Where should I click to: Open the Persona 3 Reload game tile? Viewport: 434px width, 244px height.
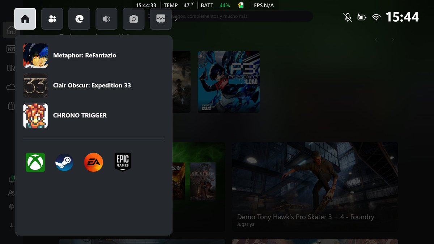click(x=229, y=82)
